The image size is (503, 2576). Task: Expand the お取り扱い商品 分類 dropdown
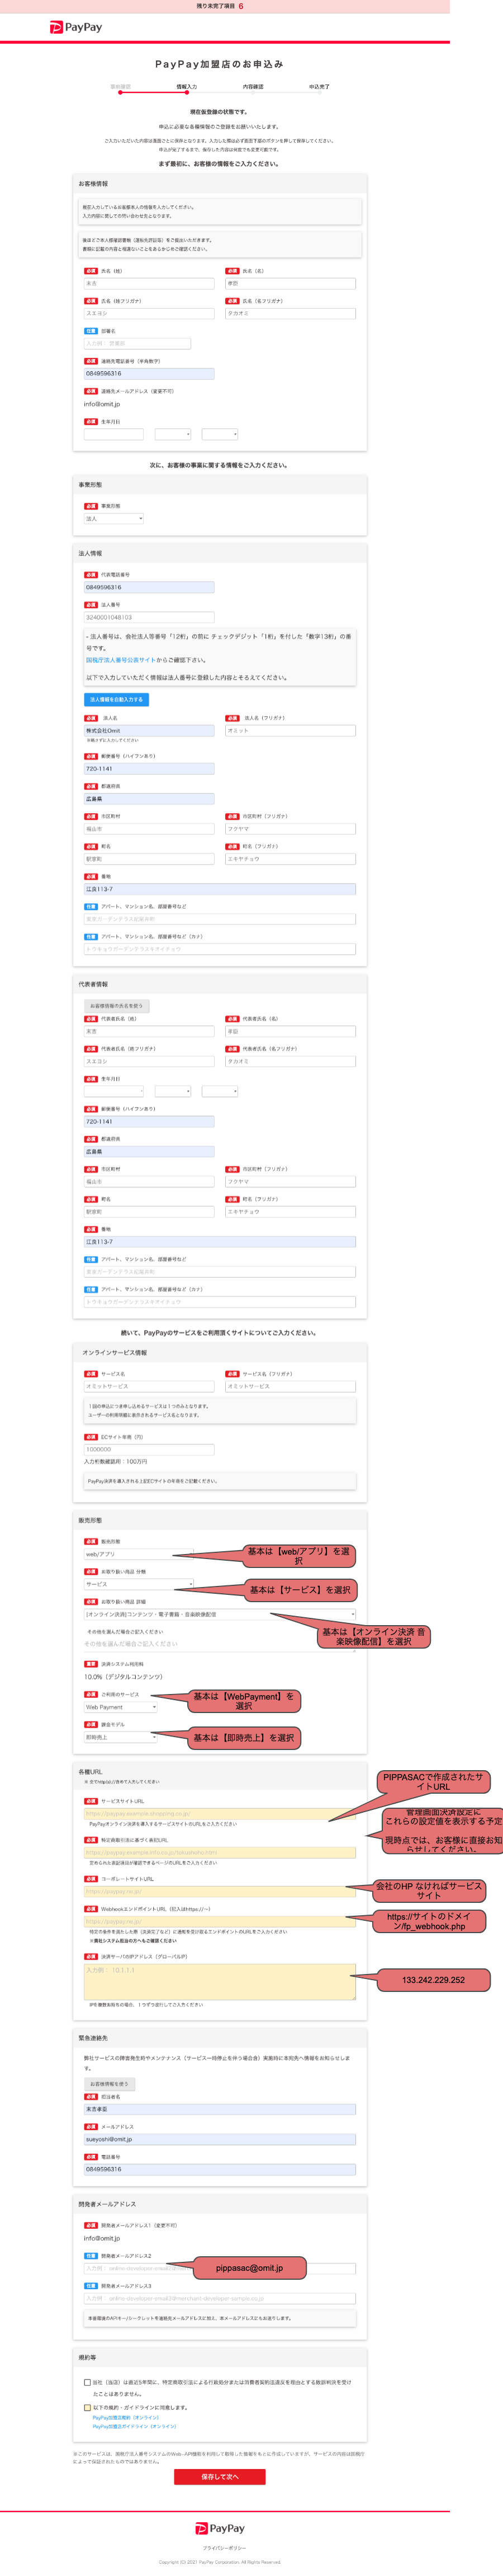point(139,1584)
